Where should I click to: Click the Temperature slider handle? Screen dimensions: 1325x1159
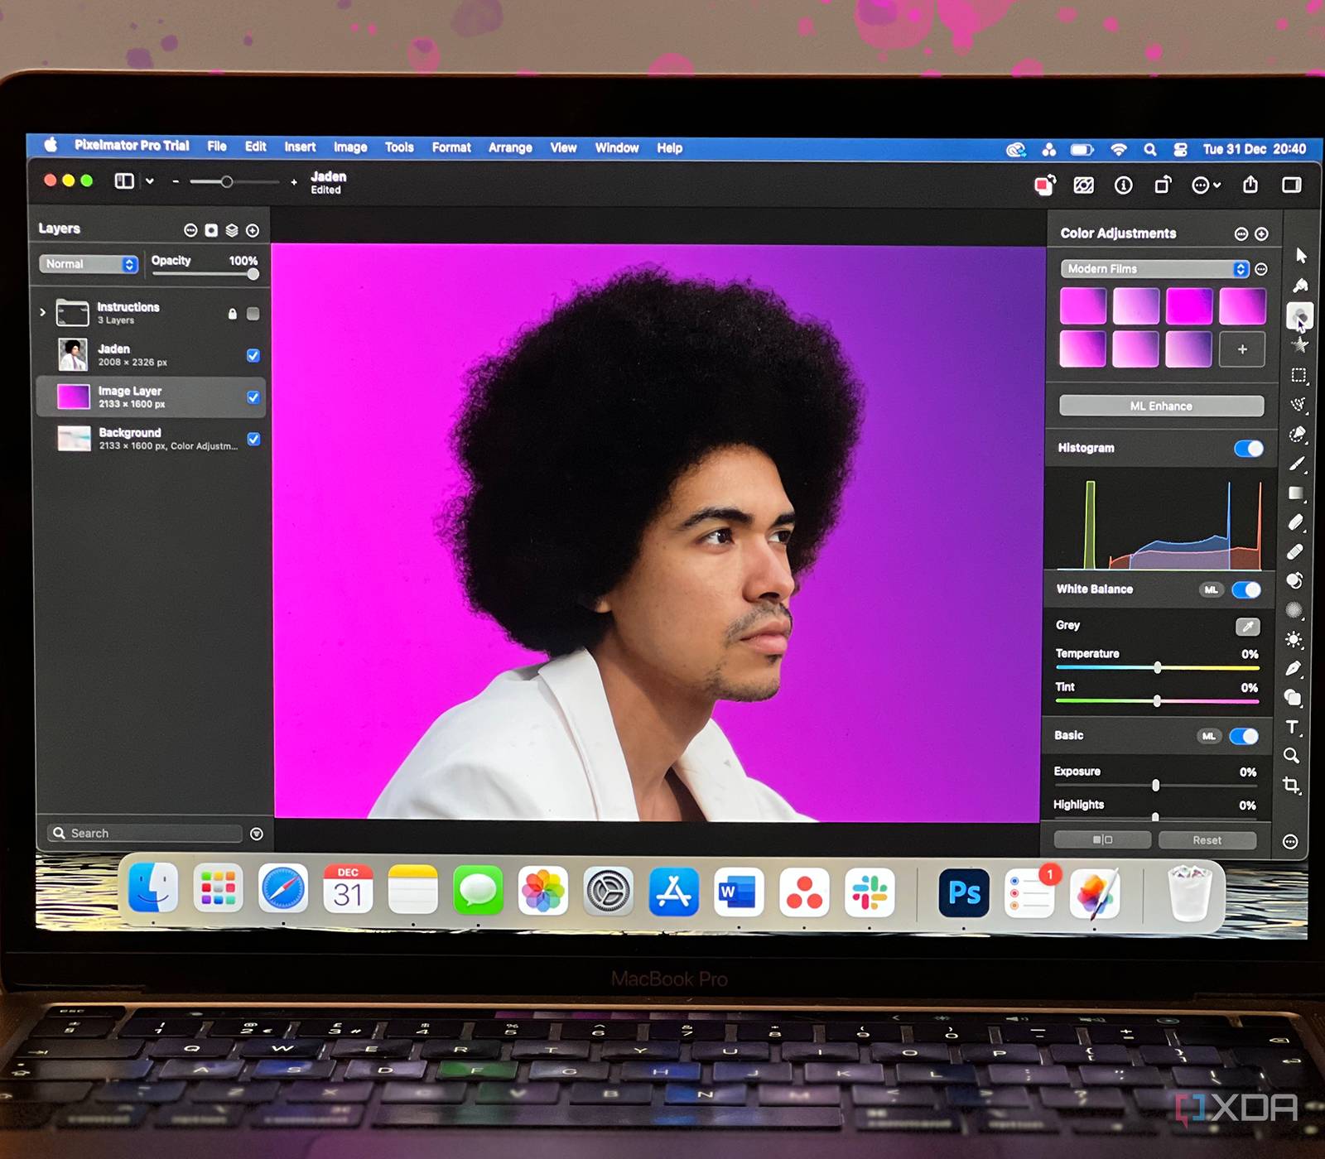click(1158, 668)
